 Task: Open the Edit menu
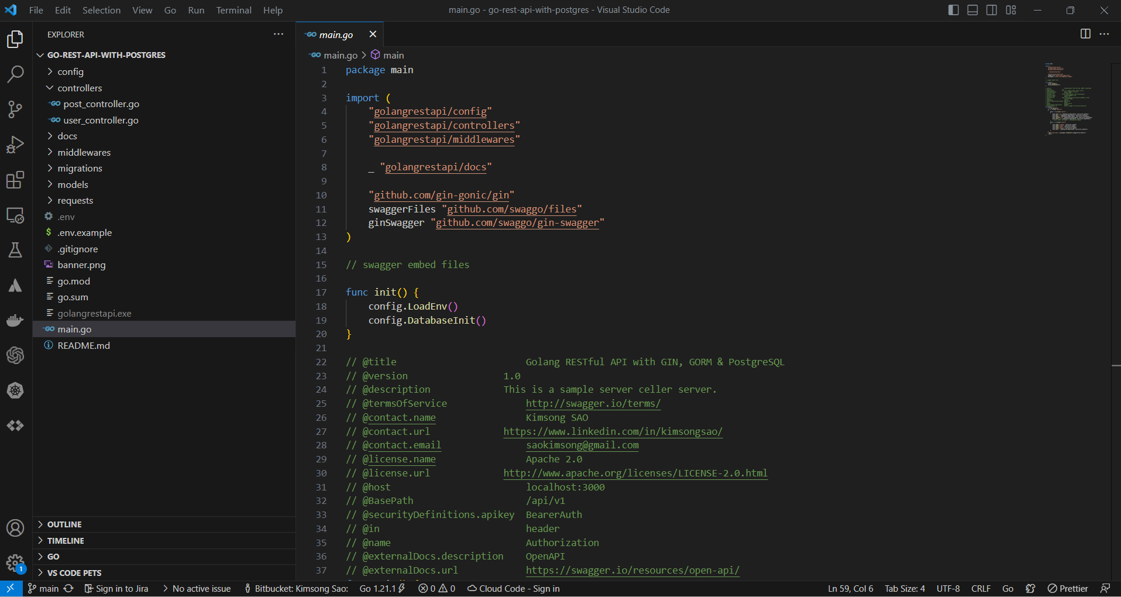63,10
